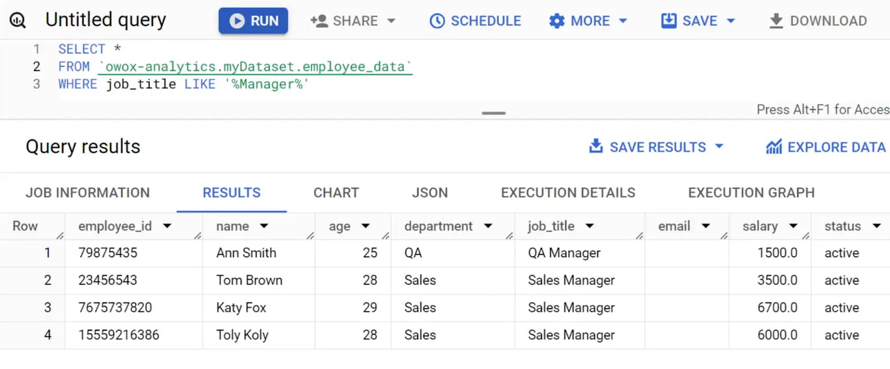
Task: Click employee_id value 7675737820
Action: coord(115,308)
